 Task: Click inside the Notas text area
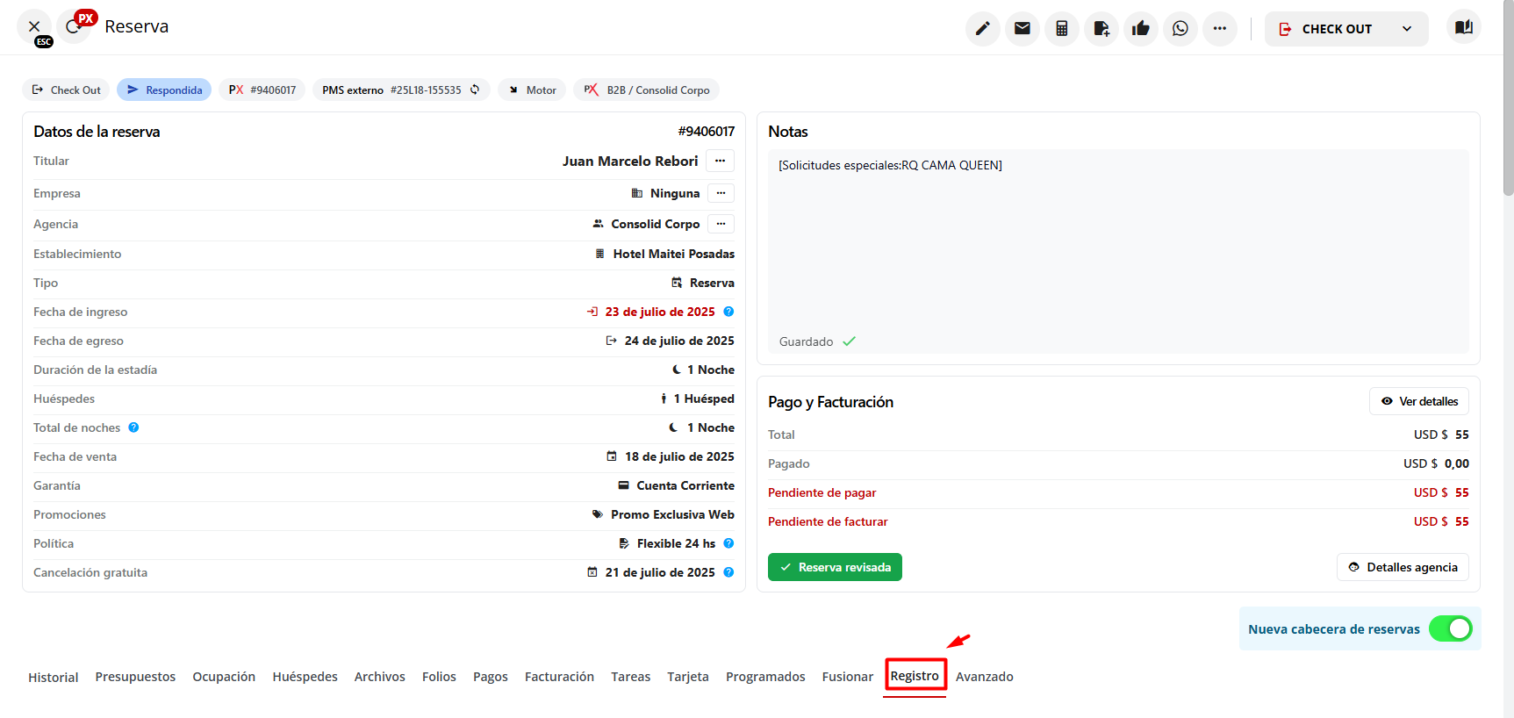pos(1117,246)
